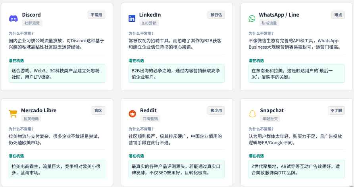Open the Mercado Libre card title
The image size is (354, 187).
click(x=38, y=110)
